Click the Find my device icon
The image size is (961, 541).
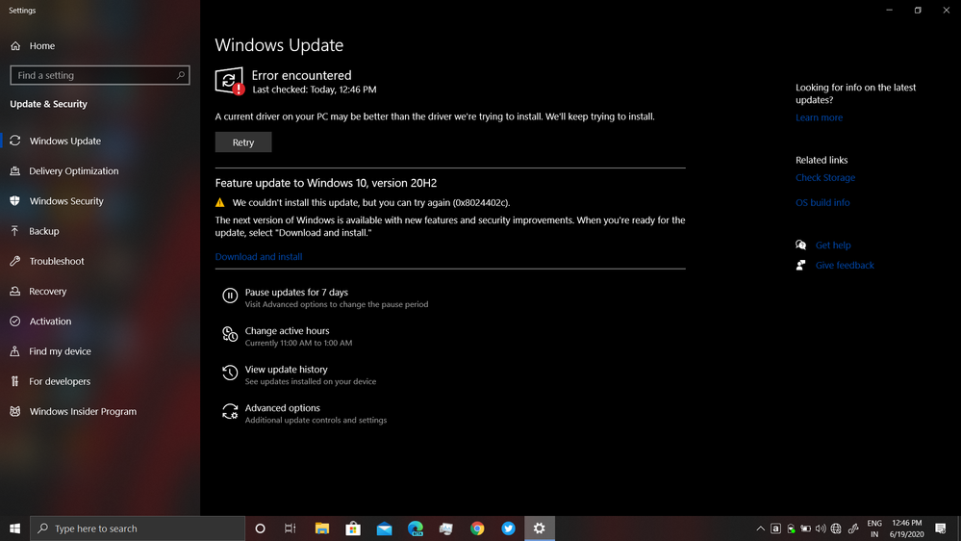15,351
